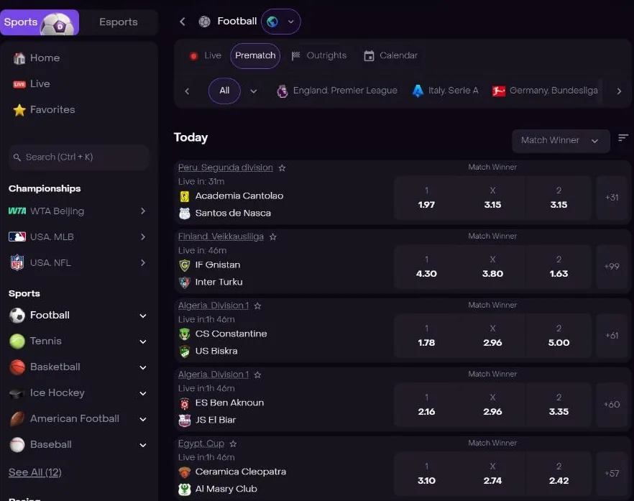Click the Favorites star icon in sidebar
This screenshot has width=634, height=501.
19,110
